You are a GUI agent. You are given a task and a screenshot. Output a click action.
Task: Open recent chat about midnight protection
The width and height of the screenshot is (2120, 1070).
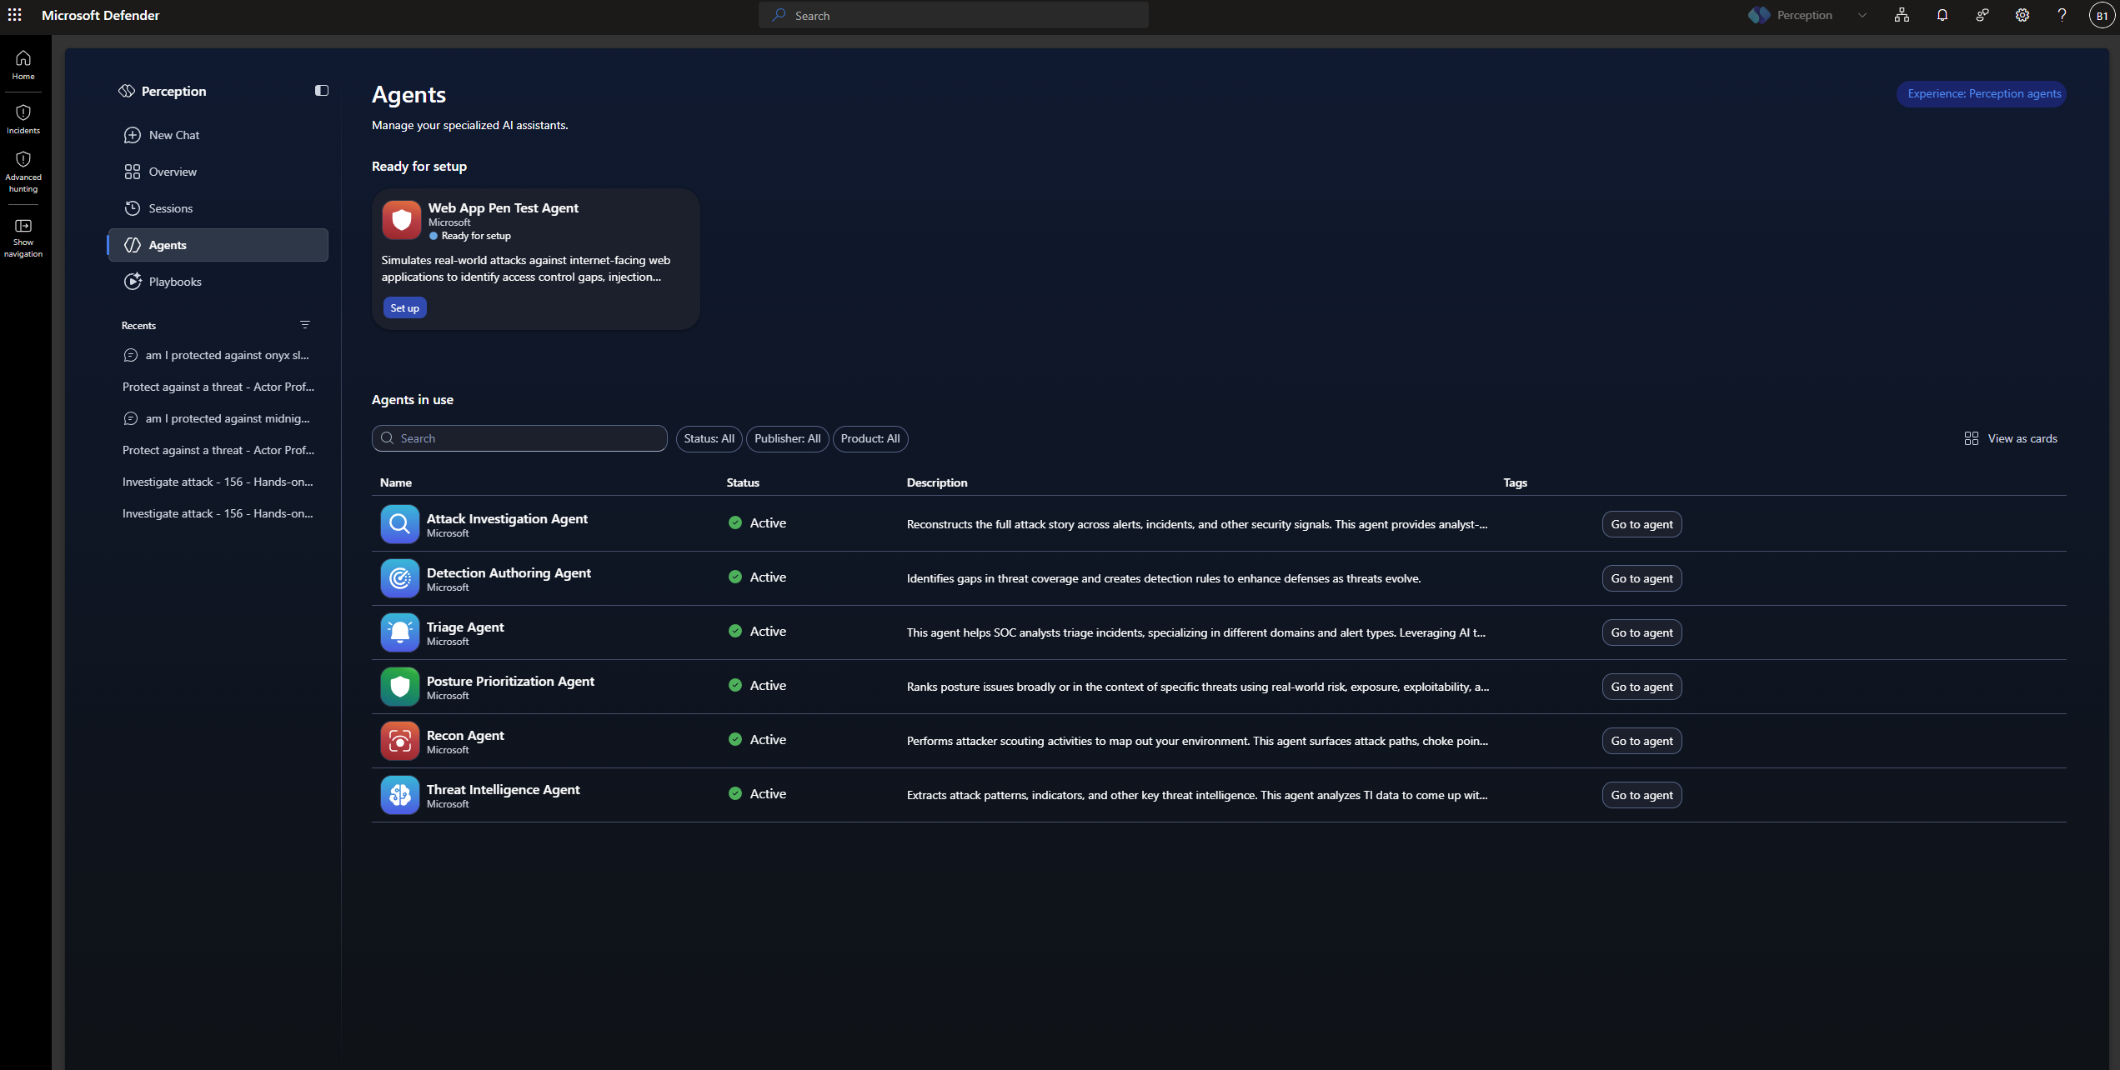click(218, 418)
